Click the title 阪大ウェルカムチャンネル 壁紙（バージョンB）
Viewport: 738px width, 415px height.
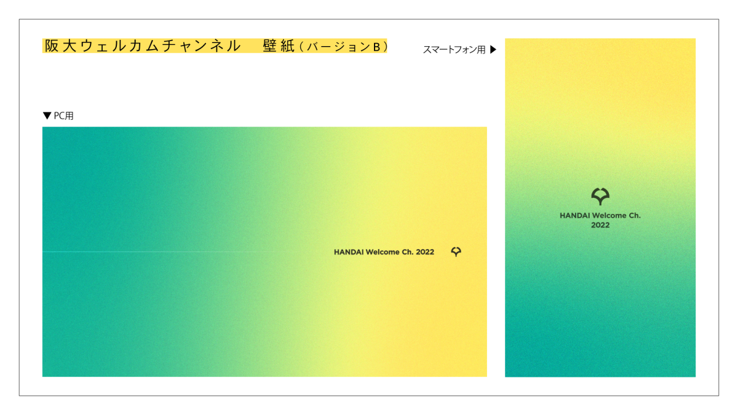(x=215, y=46)
